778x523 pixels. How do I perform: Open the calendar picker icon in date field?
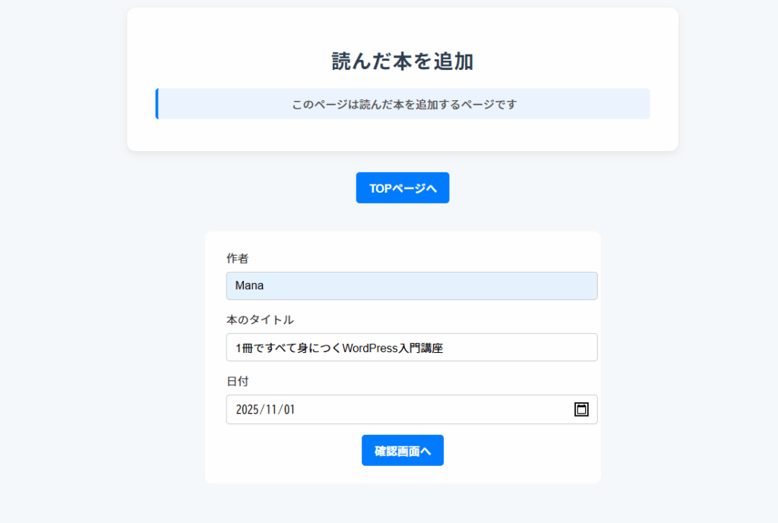point(581,409)
